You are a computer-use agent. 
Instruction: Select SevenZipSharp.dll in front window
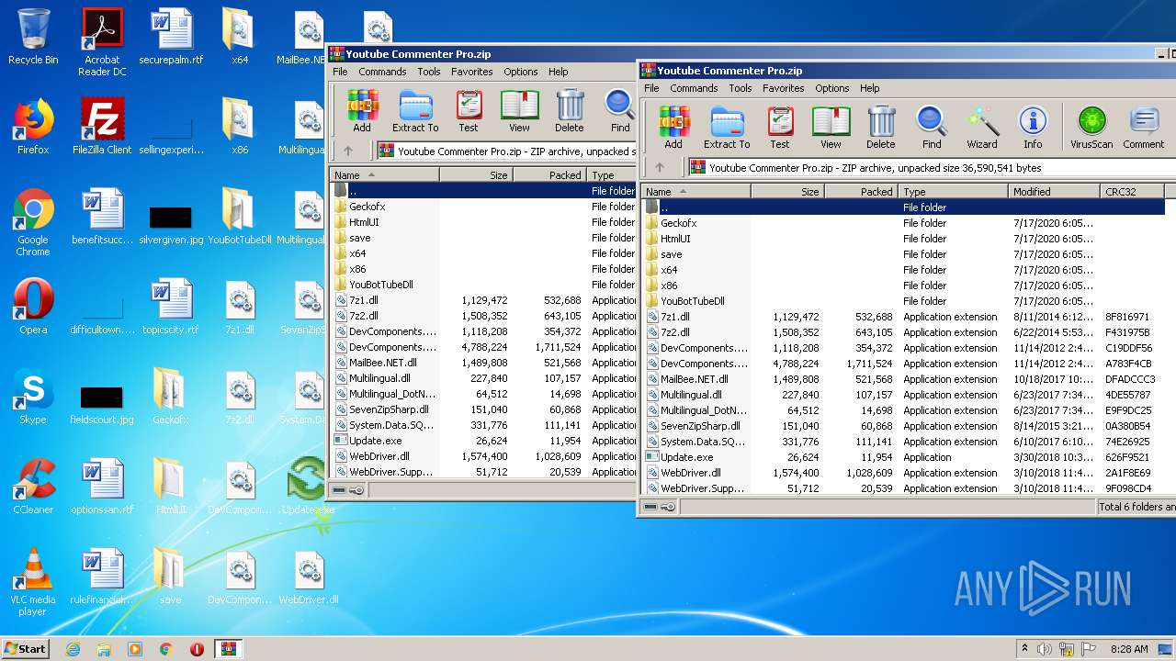pyautogui.click(x=700, y=426)
